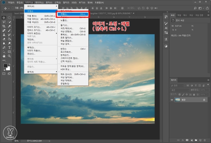211x143 pixels.
Task: Click the create new layer icon
Action: [200, 140]
